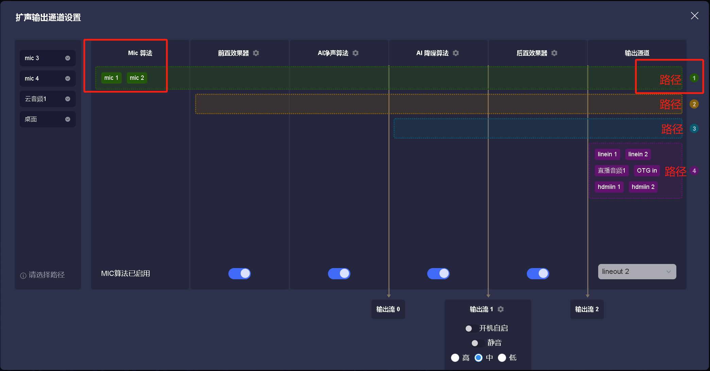The width and height of the screenshot is (710, 371).
Task: Disable the AI 降噪算法 switch
Action: 438,273
